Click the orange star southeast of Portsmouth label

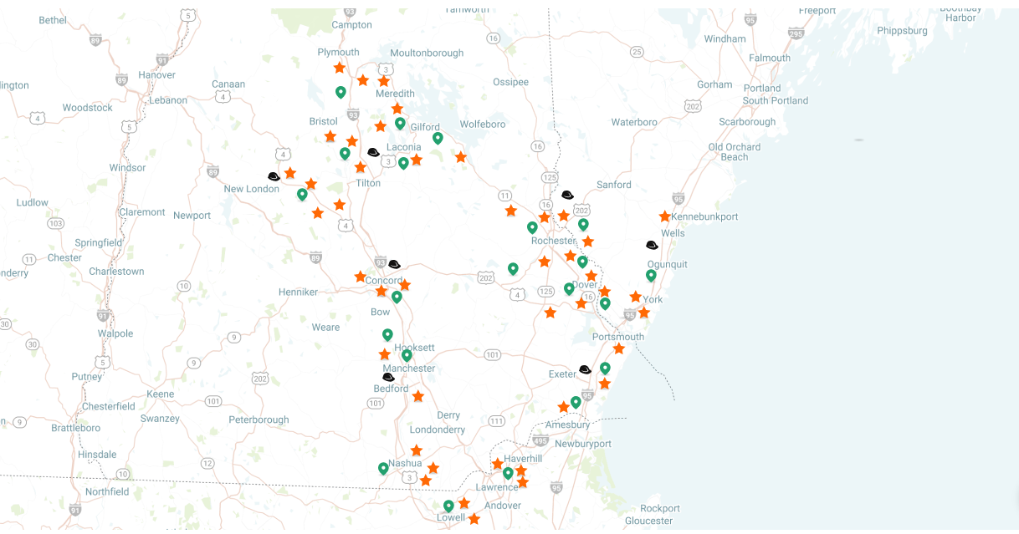pos(618,348)
